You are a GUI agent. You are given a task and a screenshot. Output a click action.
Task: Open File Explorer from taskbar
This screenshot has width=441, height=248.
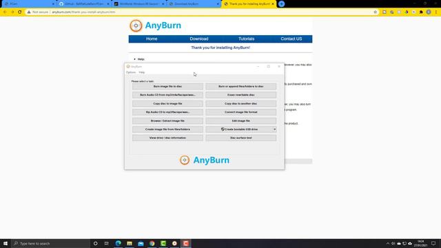(x=130, y=243)
